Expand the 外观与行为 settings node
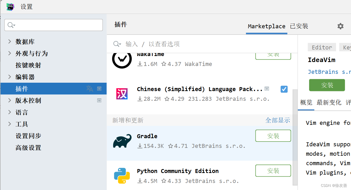The height and width of the screenshot is (190, 351). tap(10, 53)
